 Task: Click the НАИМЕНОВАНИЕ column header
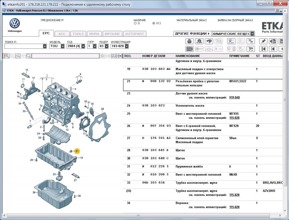click(188, 56)
